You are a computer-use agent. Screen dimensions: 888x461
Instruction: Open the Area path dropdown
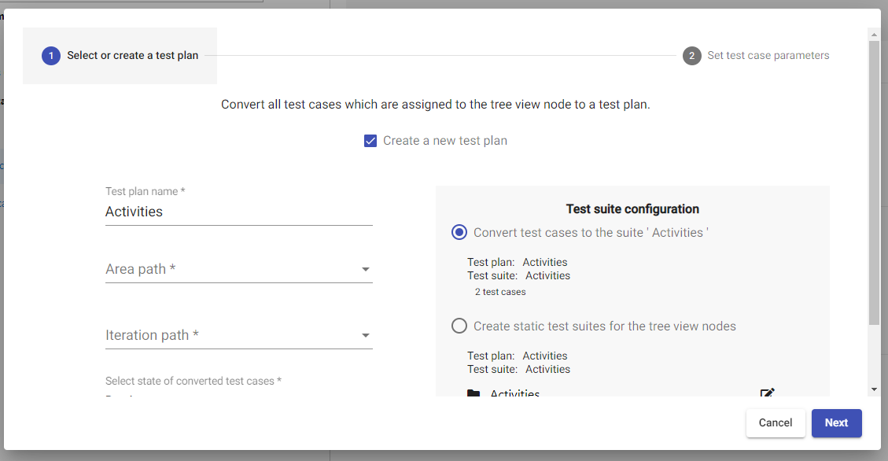click(238, 269)
